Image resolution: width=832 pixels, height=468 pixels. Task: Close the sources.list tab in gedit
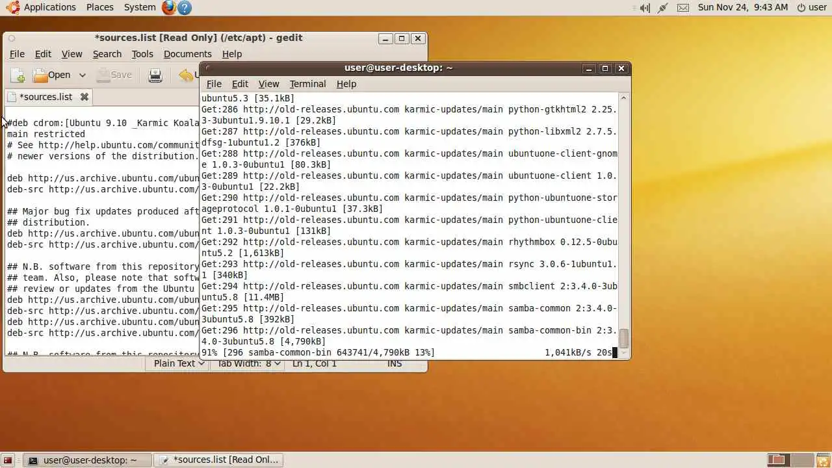tap(84, 97)
